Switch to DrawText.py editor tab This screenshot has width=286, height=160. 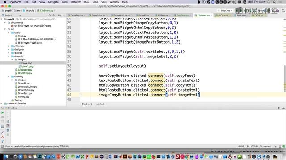pos(77,15)
